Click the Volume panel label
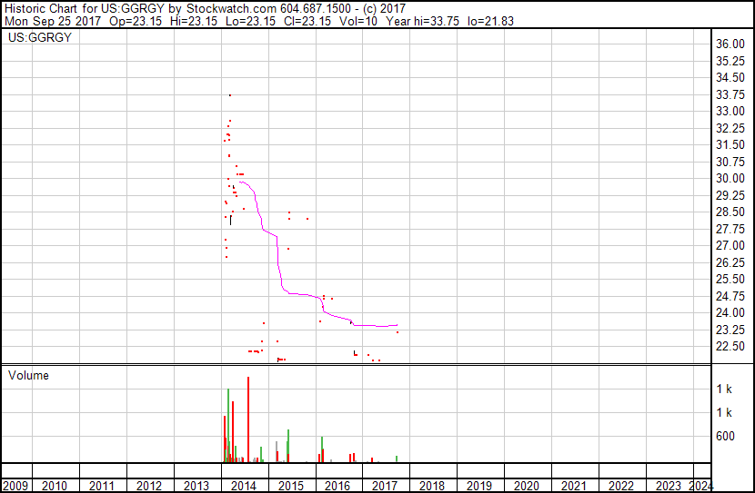755x493 pixels. [28, 375]
